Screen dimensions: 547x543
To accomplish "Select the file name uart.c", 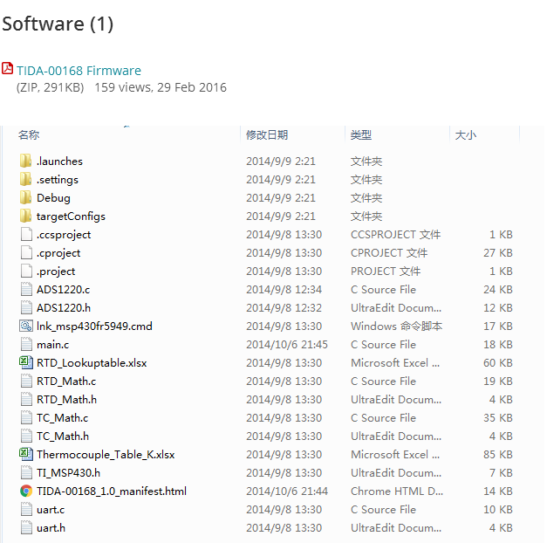I will point(51,510).
